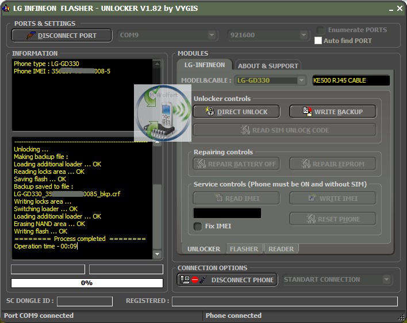Click REPAIR EEPROM button

tap(333, 164)
